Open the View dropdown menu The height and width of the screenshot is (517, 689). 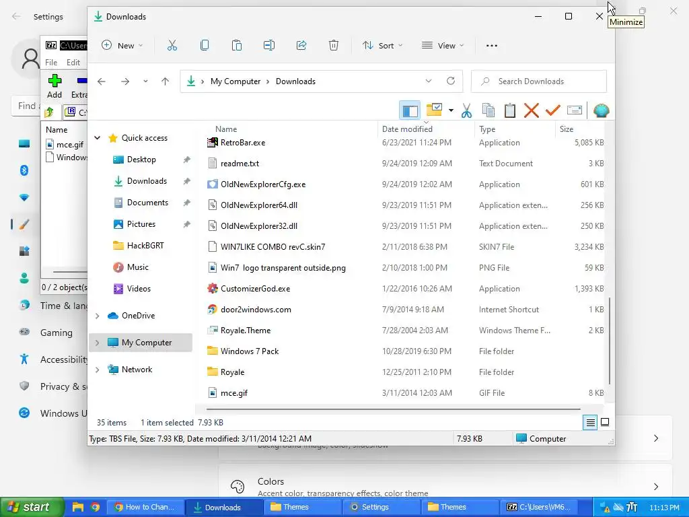click(443, 45)
